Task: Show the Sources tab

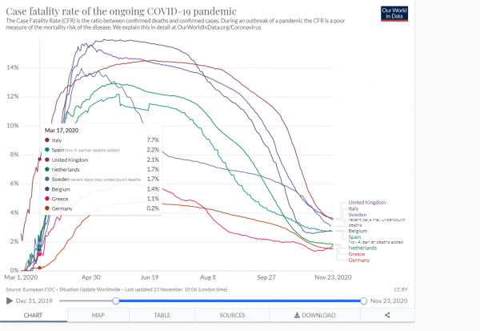Action: click(x=233, y=316)
